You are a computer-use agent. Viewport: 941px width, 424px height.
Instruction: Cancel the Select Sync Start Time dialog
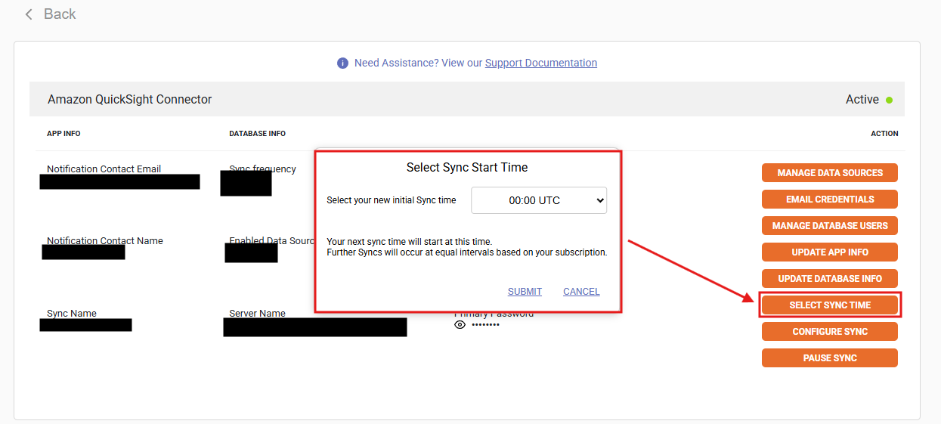(581, 292)
